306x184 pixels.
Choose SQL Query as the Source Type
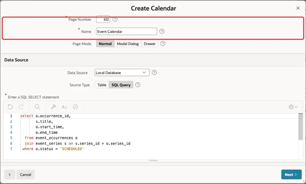click(121, 85)
